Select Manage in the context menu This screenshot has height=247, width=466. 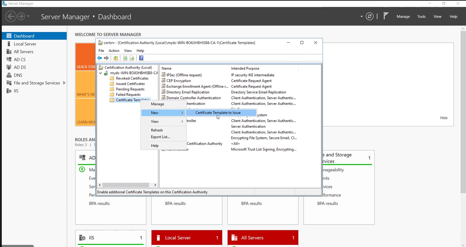[163, 104]
